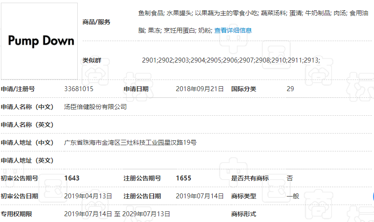Select the applicant address 广东省珠海市金湾区三灶科技工业园星汉路19号
374x222 pixels.
coord(130,142)
